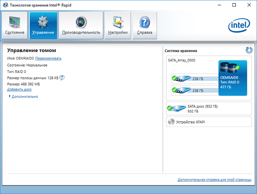Select the OEMRAID0 volume tile
Image resolution: width=257 pixels, height=194 pixels.
[x=232, y=78]
